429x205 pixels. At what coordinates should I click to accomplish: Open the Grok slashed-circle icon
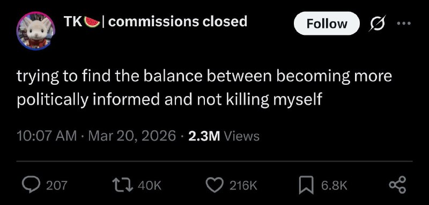(x=378, y=24)
